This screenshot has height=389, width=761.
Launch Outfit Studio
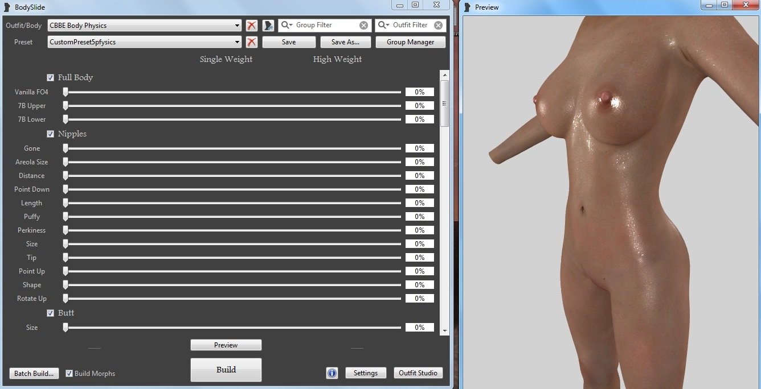(x=418, y=373)
